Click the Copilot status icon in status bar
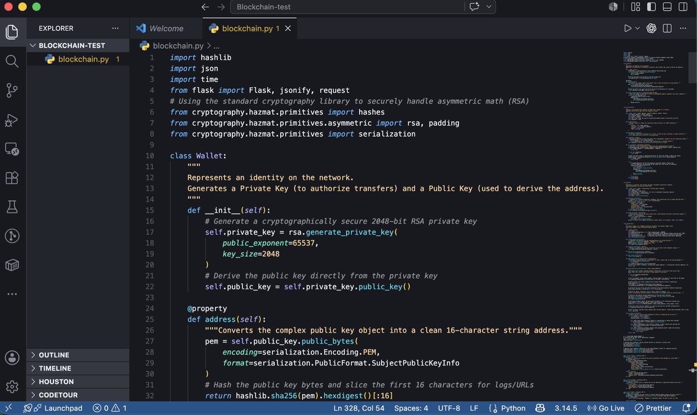 click(x=540, y=408)
